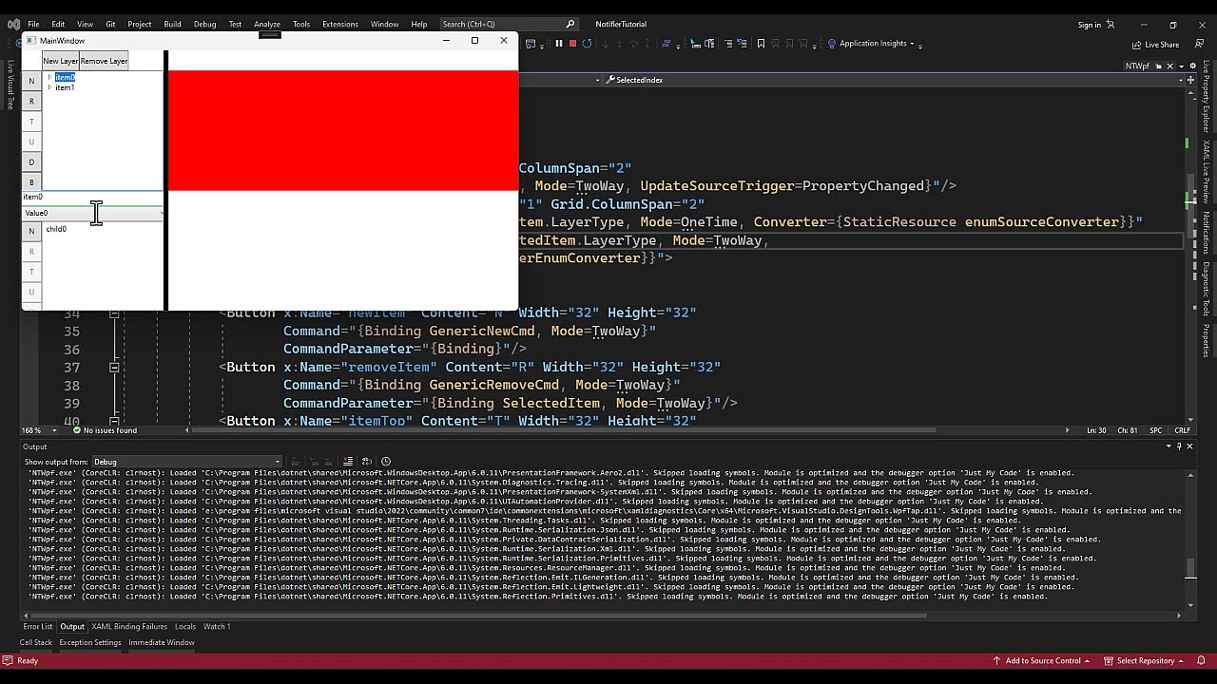The width and height of the screenshot is (1217, 684).
Task: Open the feedback icon next to Live Share
Action: (x=1198, y=45)
